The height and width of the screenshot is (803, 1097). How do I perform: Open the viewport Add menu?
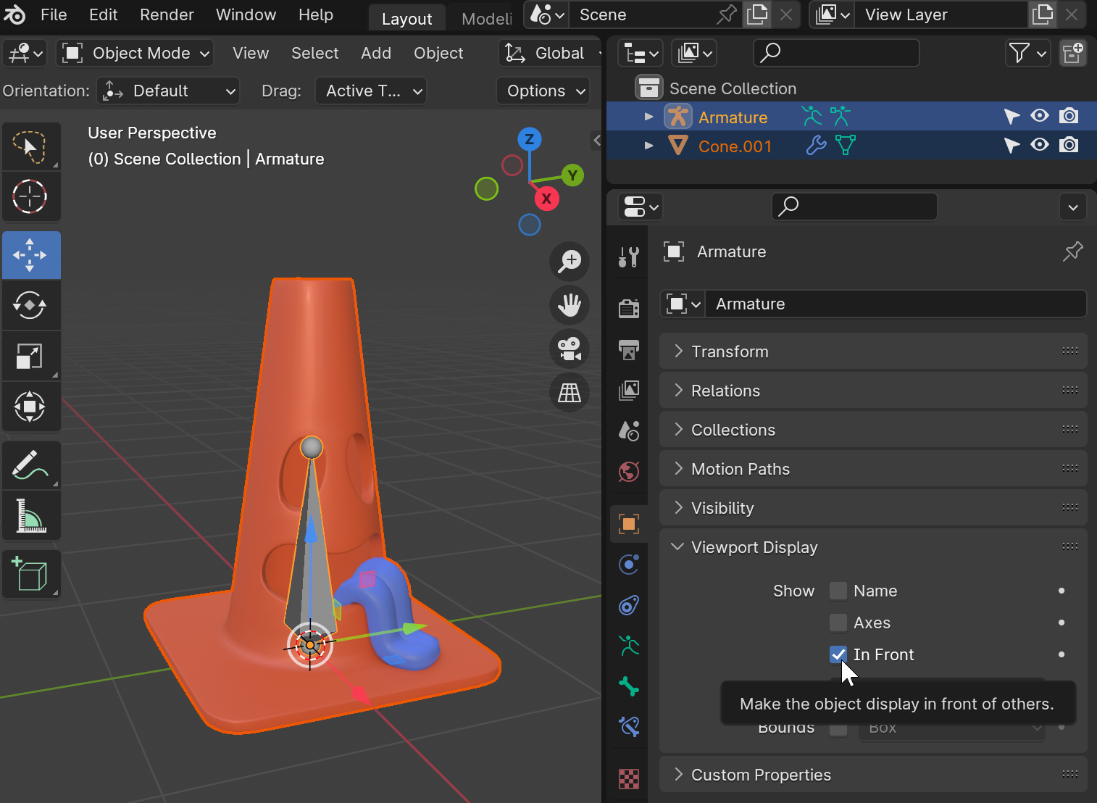point(376,53)
